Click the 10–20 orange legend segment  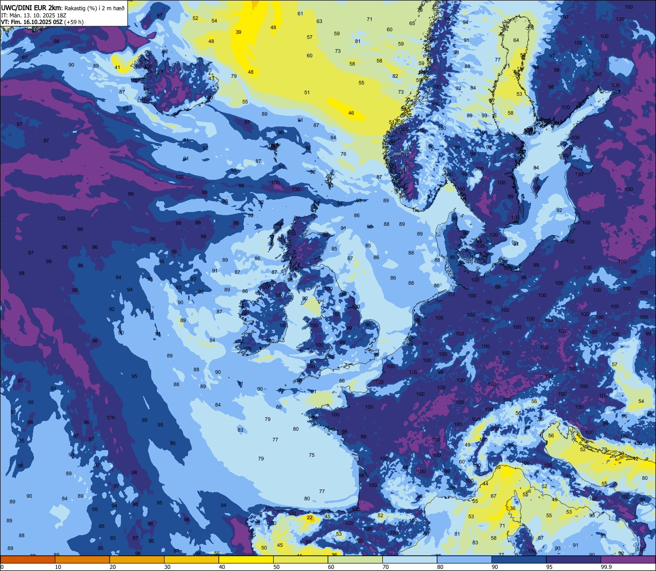[82, 560]
